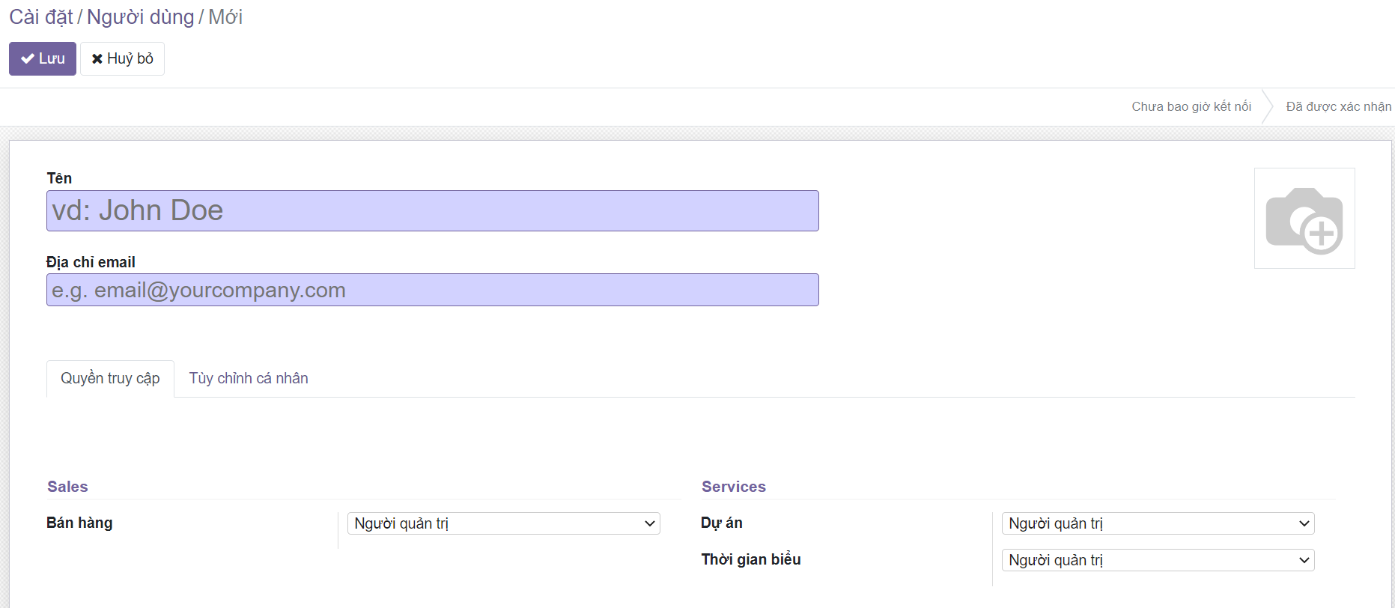Image resolution: width=1395 pixels, height=608 pixels.
Task: Click the Địa chỉ email label
Action: [x=91, y=262]
